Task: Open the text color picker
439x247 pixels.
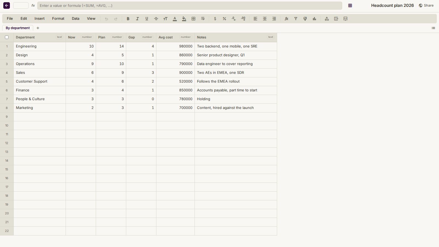Action: [175, 19]
